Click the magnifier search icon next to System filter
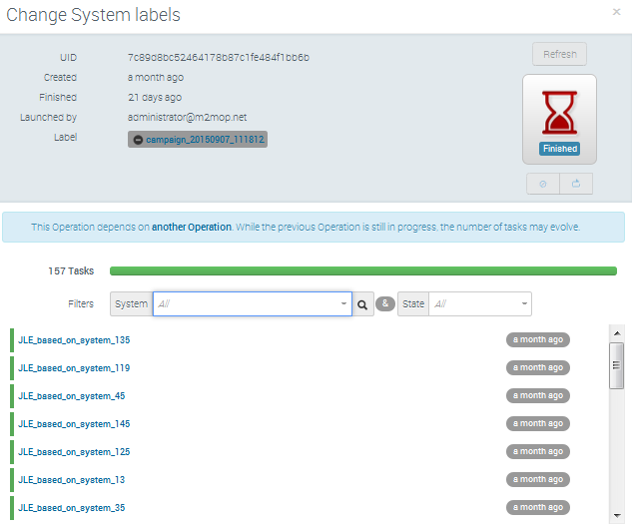 tap(363, 304)
